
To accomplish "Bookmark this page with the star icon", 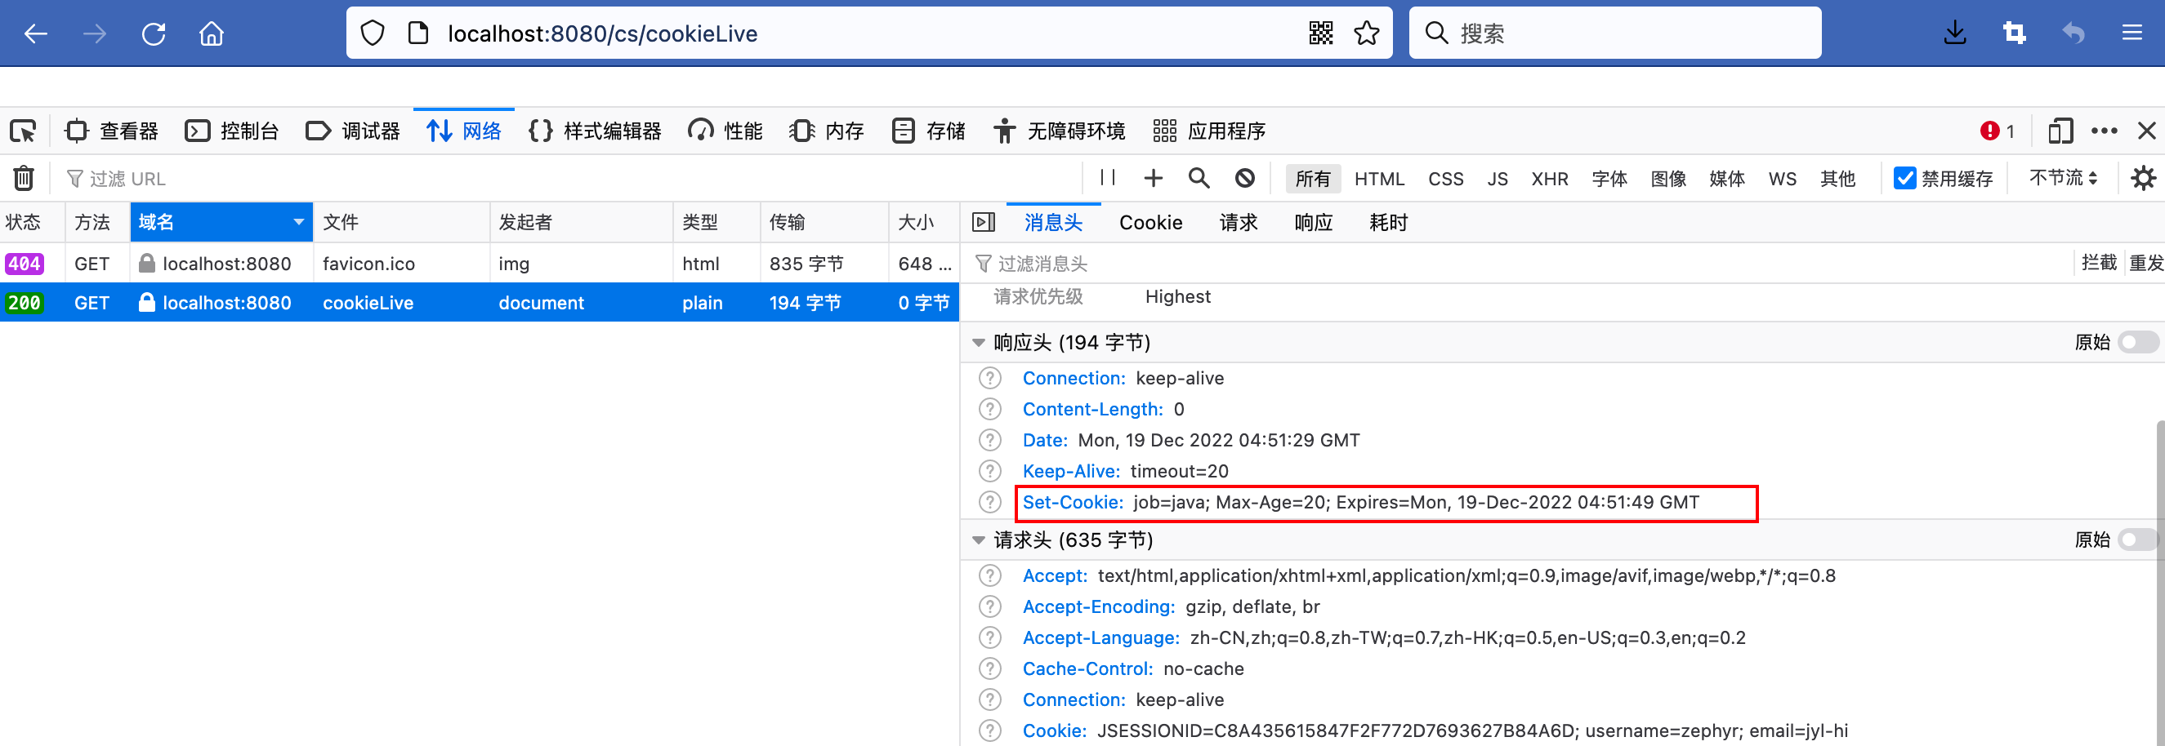I will click(1367, 33).
